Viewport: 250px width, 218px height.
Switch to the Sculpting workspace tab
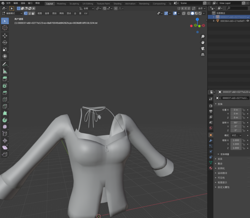pyautogui.click(x=74, y=4)
